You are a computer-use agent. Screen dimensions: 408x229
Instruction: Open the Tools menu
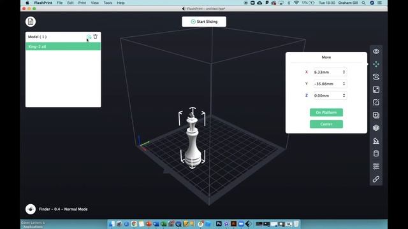pos(108,3)
